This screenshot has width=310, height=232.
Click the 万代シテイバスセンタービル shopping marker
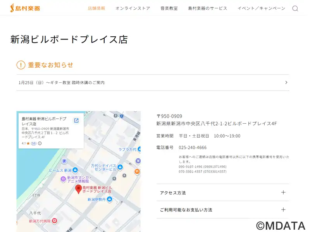point(120,167)
